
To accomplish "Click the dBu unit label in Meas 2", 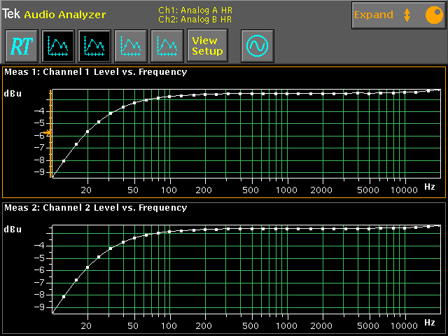I will (x=13, y=230).
